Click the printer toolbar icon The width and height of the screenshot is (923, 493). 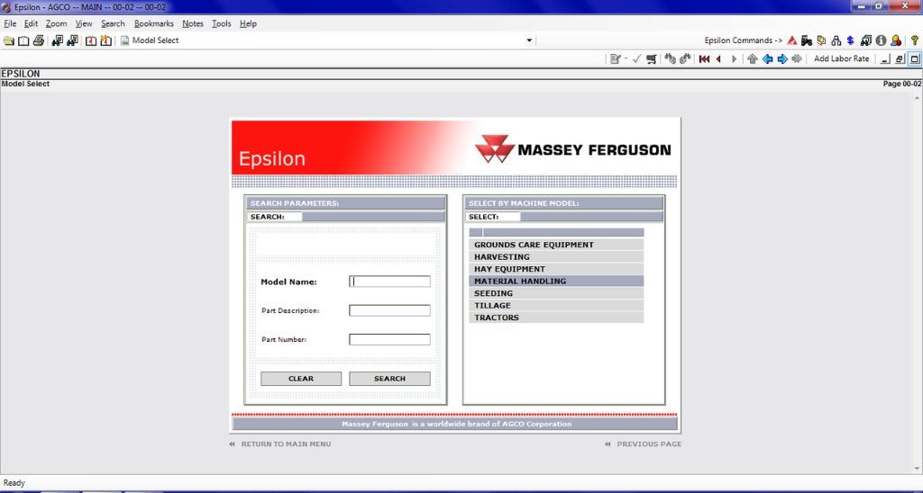[39, 40]
